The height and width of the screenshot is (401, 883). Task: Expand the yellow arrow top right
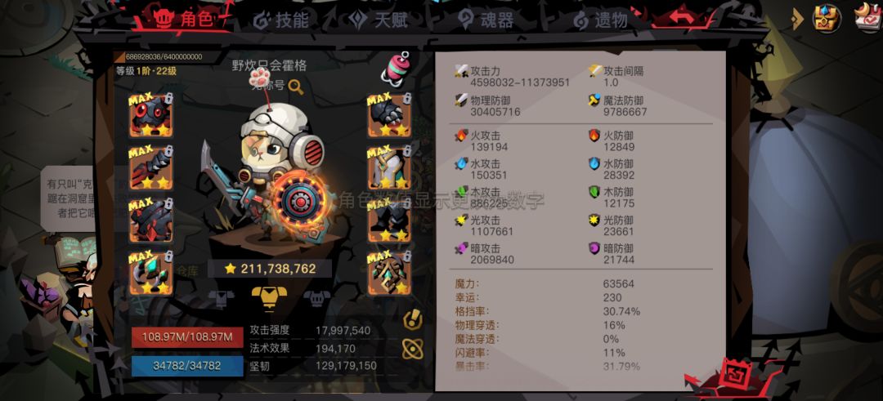coord(797,19)
